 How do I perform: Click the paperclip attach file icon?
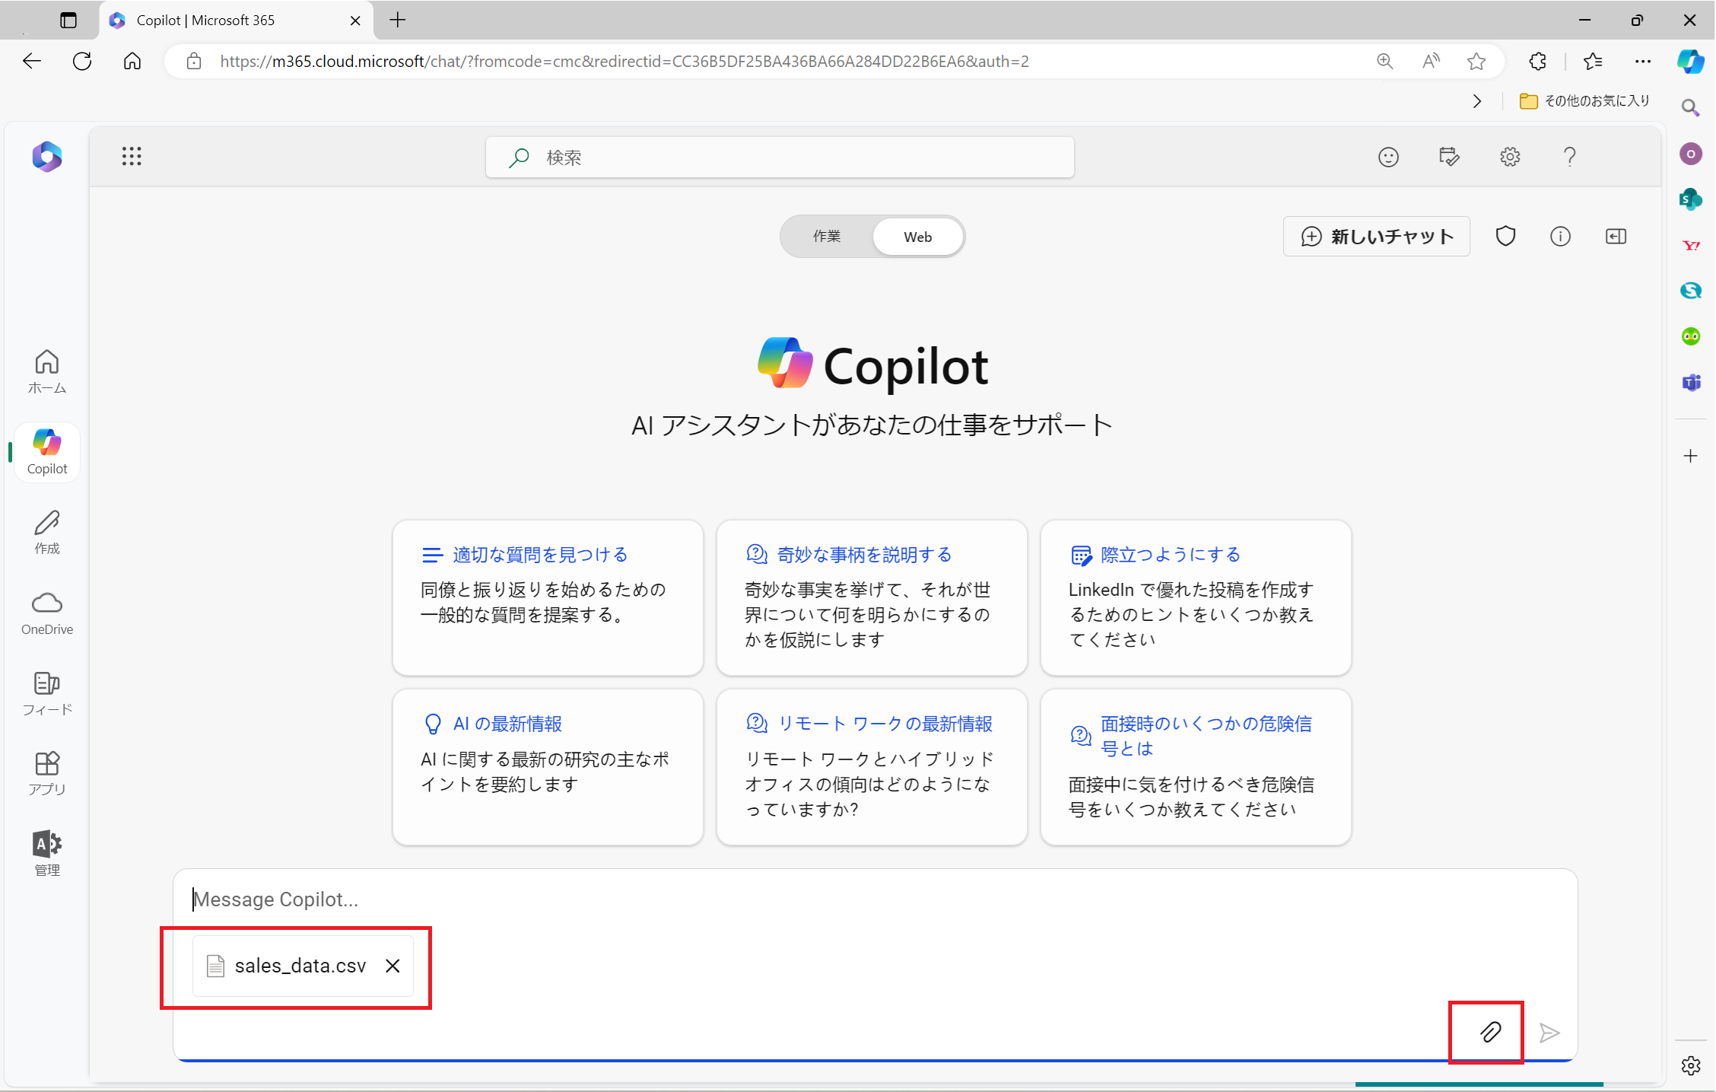click(1490, 1032)
